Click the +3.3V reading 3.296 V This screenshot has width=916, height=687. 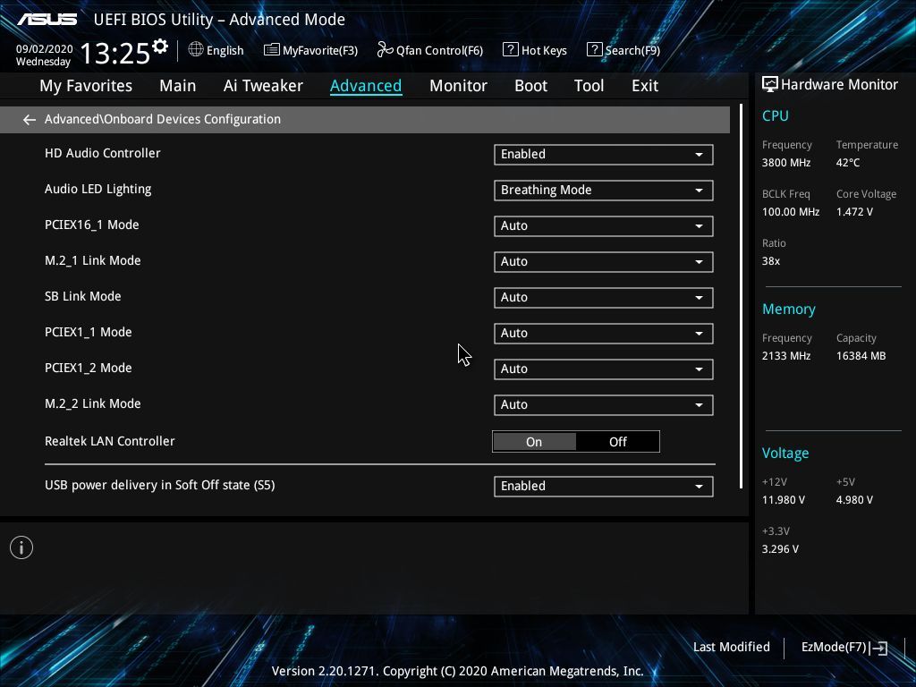coord(780,549)
